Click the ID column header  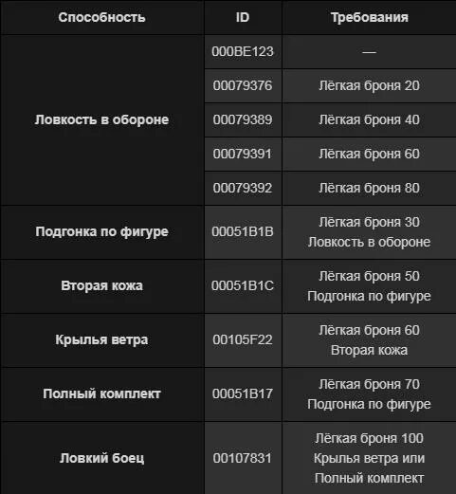coord(243,17)
